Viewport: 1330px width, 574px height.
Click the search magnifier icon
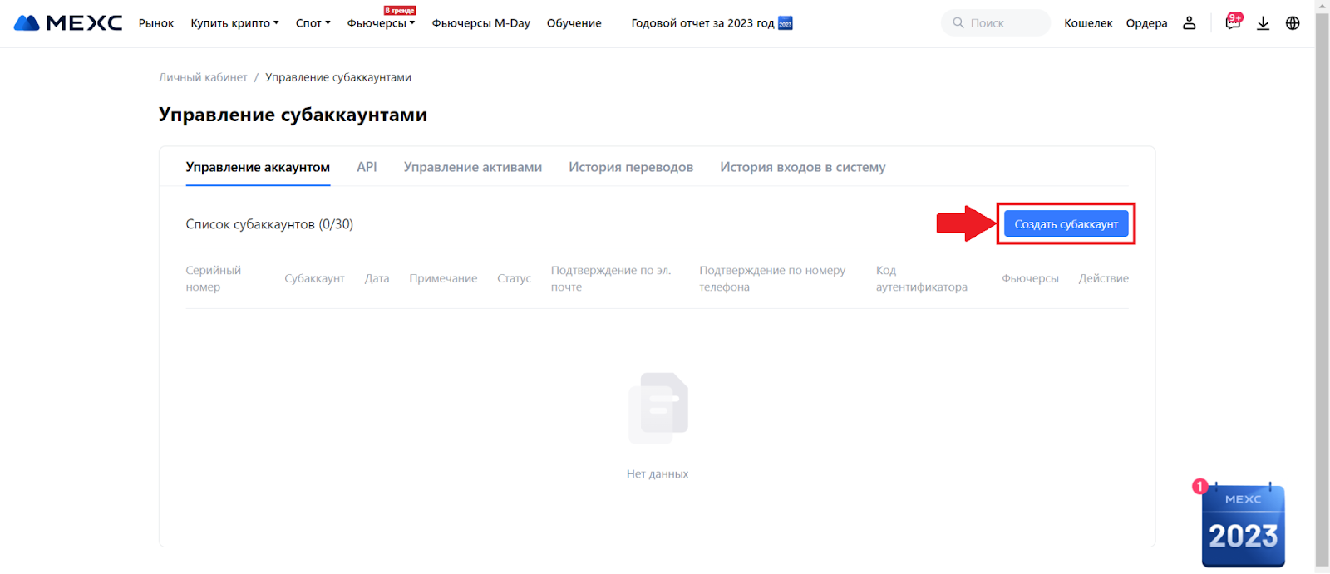[x=958, y=23]
